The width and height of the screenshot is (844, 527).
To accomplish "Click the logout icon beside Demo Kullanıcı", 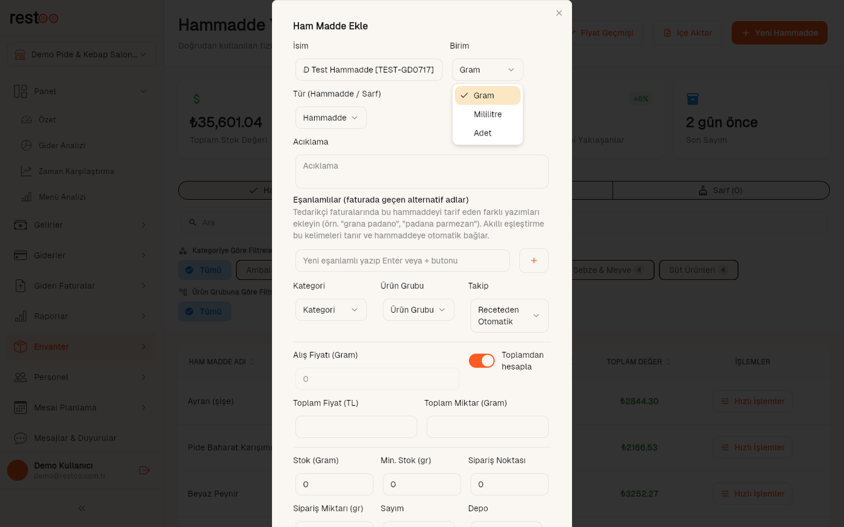I will coord(144,470).
